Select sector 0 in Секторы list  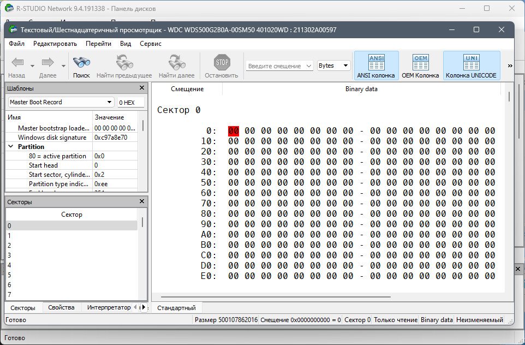tap(71, 226)
